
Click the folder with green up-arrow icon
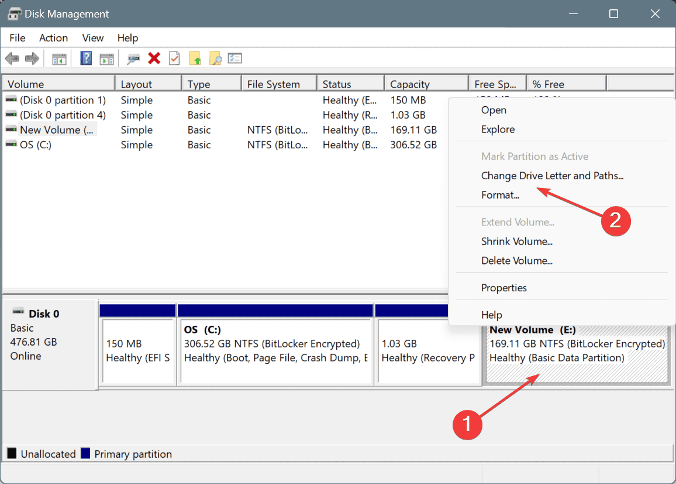click(x=195, y=58)
